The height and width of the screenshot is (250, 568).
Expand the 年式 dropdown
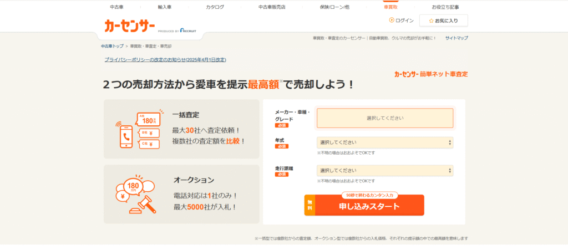click(385, 142)
